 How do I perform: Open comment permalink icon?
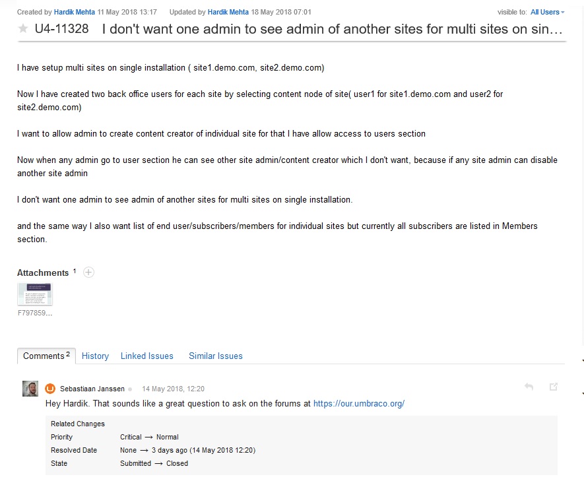(554, 387)
